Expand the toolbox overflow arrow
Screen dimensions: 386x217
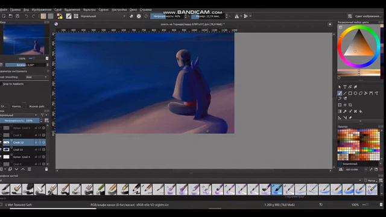[x=361, y=121]
